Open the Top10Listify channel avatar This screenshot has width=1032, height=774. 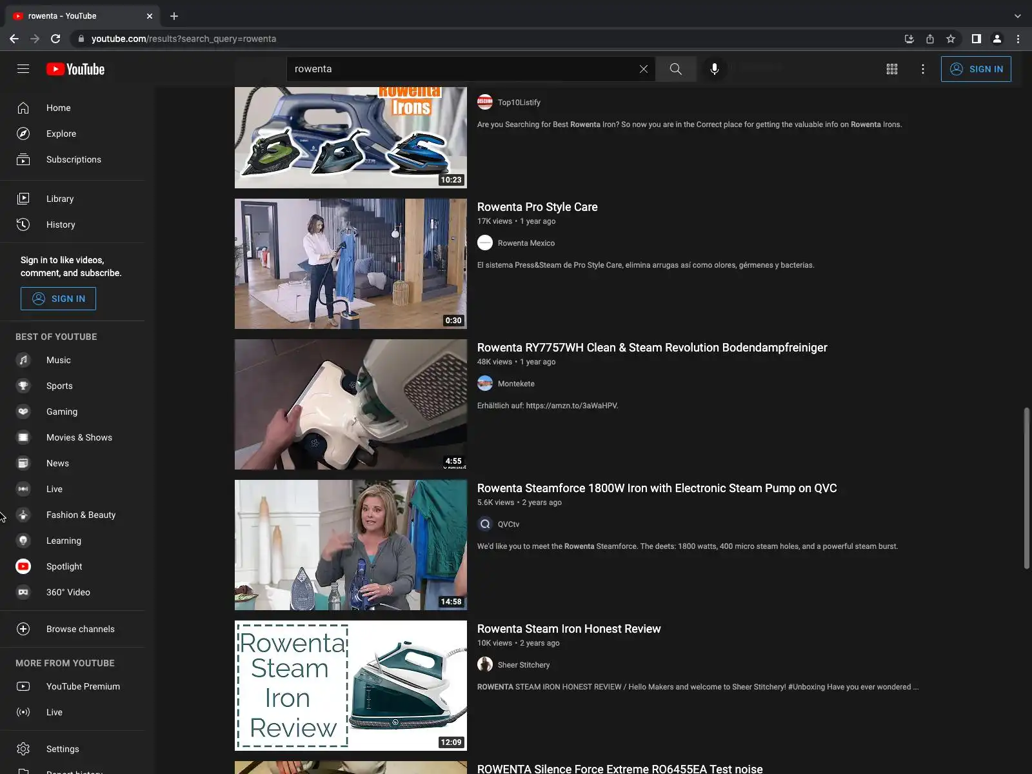point(485,102)
